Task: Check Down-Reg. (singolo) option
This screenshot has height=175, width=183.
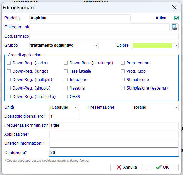Action: pyautogui.click(x=9, y=88)
